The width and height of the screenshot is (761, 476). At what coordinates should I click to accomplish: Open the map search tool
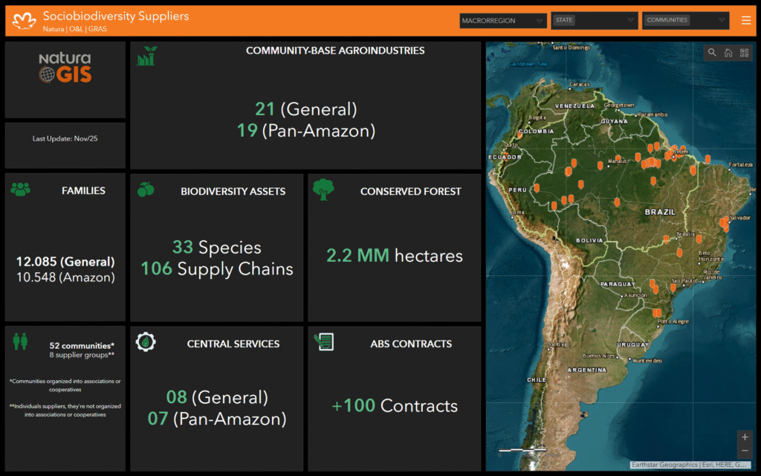(x=712, y=53)
